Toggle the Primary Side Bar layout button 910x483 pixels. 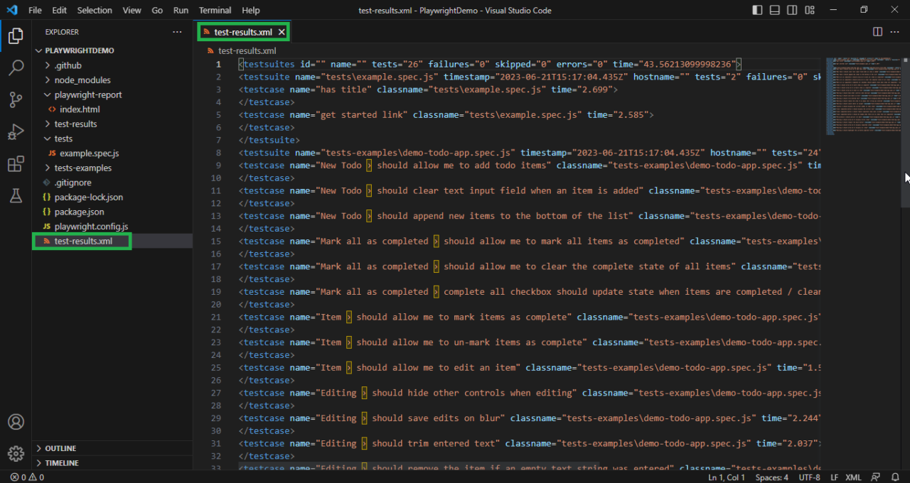757,10
